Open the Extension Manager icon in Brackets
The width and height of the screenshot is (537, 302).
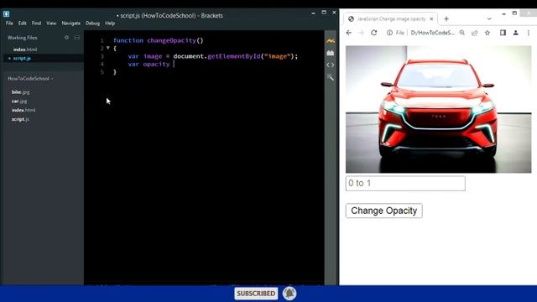[x=330, y=53]
